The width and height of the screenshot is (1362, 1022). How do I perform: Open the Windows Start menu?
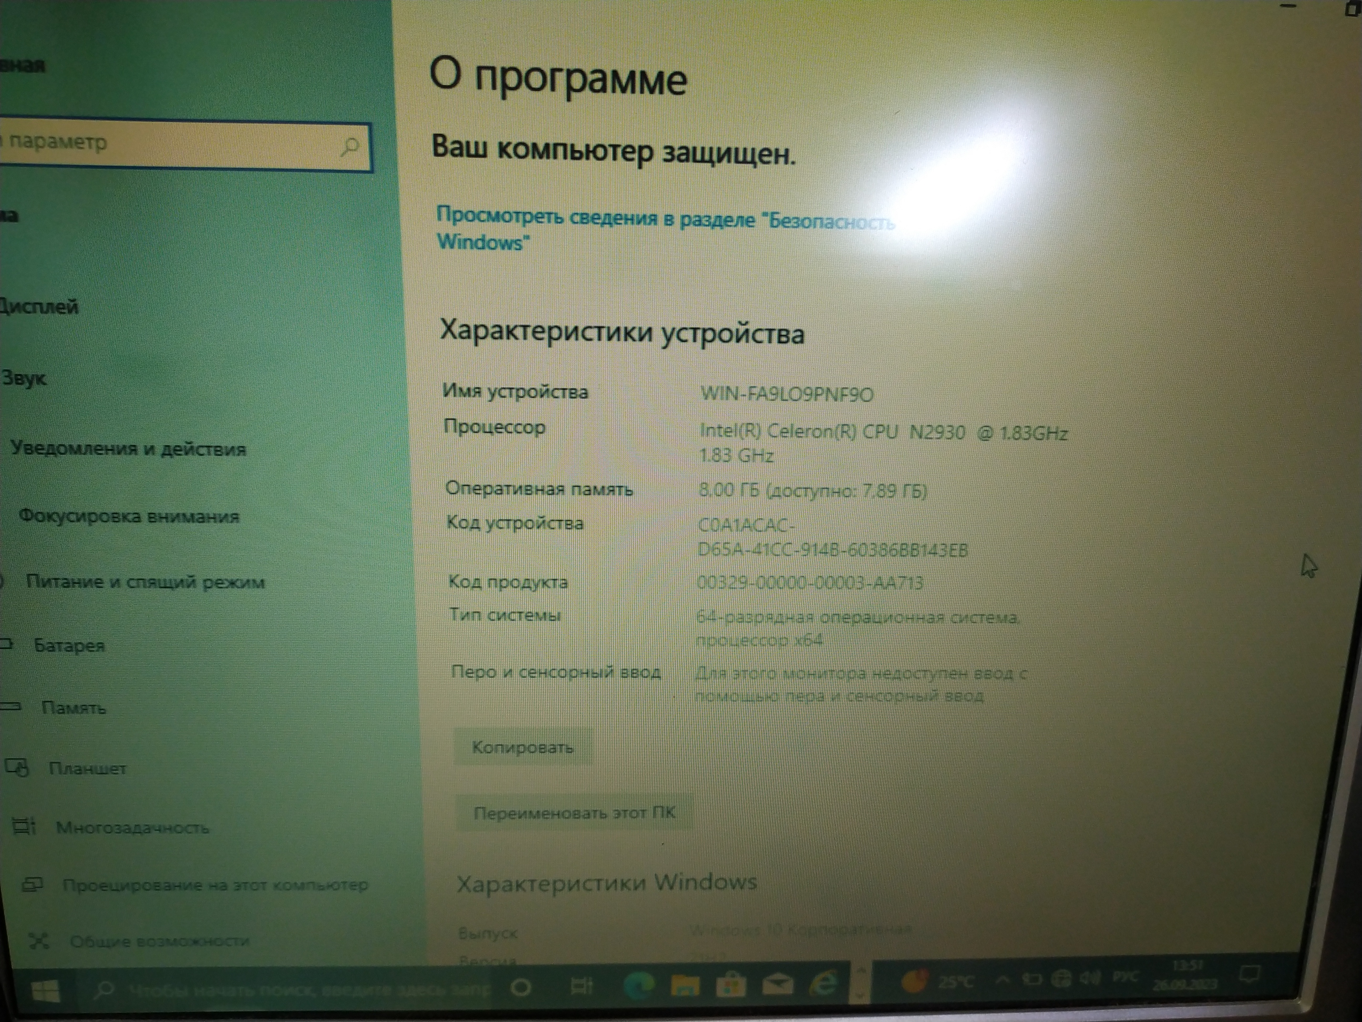pos(46,992)
